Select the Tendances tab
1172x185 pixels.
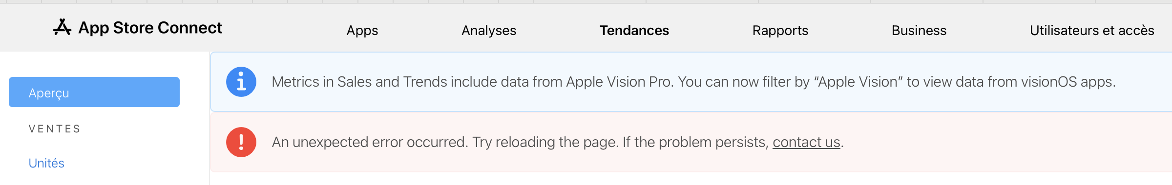pos(634,30)
